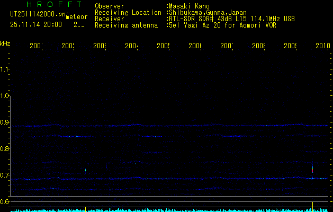This screenshot has width=333, height=212.
Task: Click the small yellow echo spot at left
Action: [85, 170]
